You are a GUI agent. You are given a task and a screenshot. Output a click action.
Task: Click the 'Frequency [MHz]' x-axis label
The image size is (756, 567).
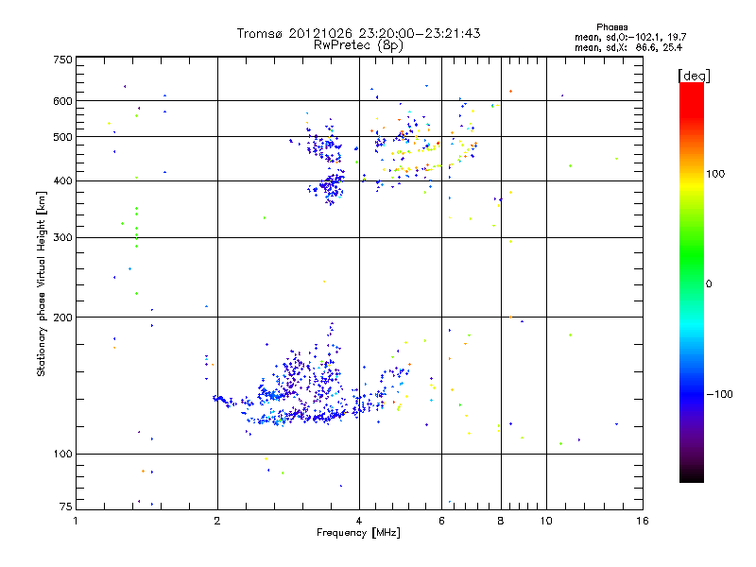click(x=358, y=532)
